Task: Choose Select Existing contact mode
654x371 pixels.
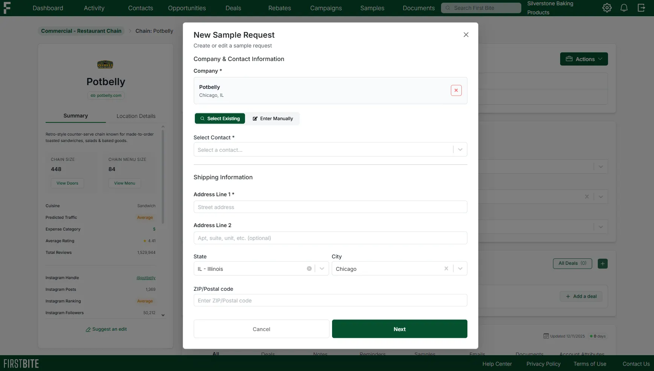Action: point(220,118)
